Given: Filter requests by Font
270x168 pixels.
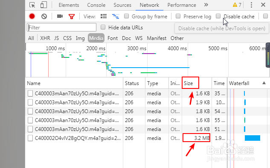Looking at the screenshot, I should click(x=113, y=38).
